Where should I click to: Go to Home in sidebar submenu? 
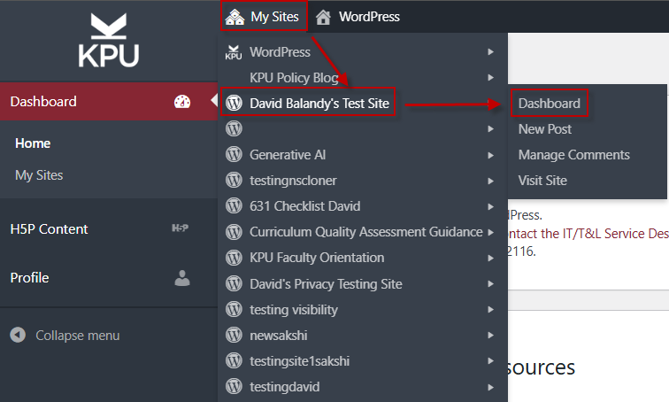pos(33,143)
